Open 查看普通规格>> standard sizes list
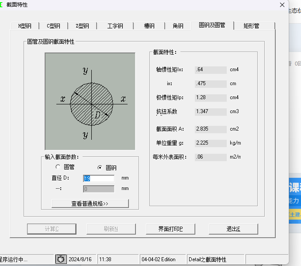Image resolution: width=301 pixels, height=266 pixels. click(90, 204)
